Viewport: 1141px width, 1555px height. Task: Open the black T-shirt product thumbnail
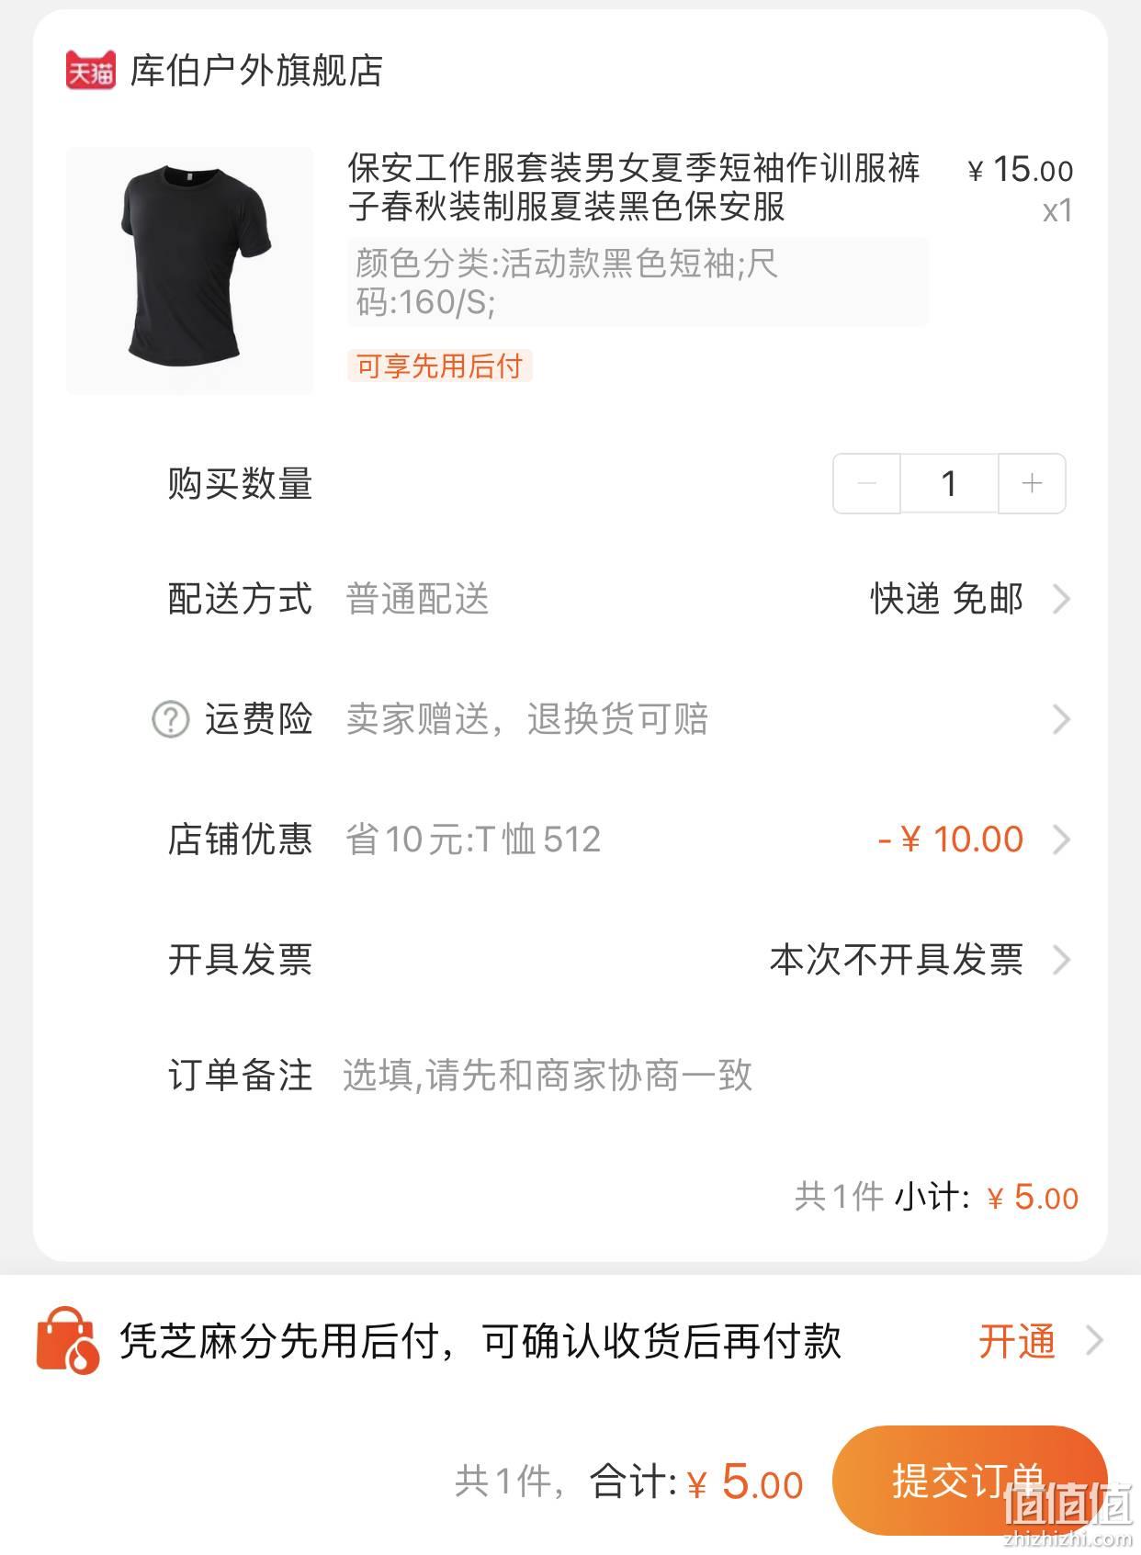click(x=190, y=271)
